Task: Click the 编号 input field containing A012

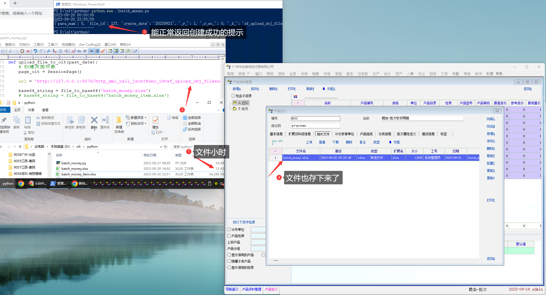Action: click(315, 118)
